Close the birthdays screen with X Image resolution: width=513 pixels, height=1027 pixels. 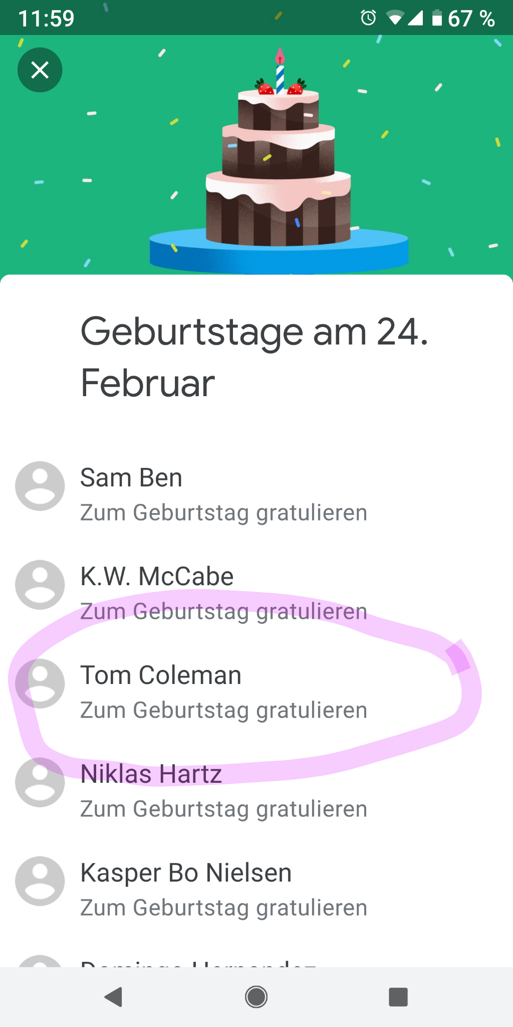click(x=40, y=70)
